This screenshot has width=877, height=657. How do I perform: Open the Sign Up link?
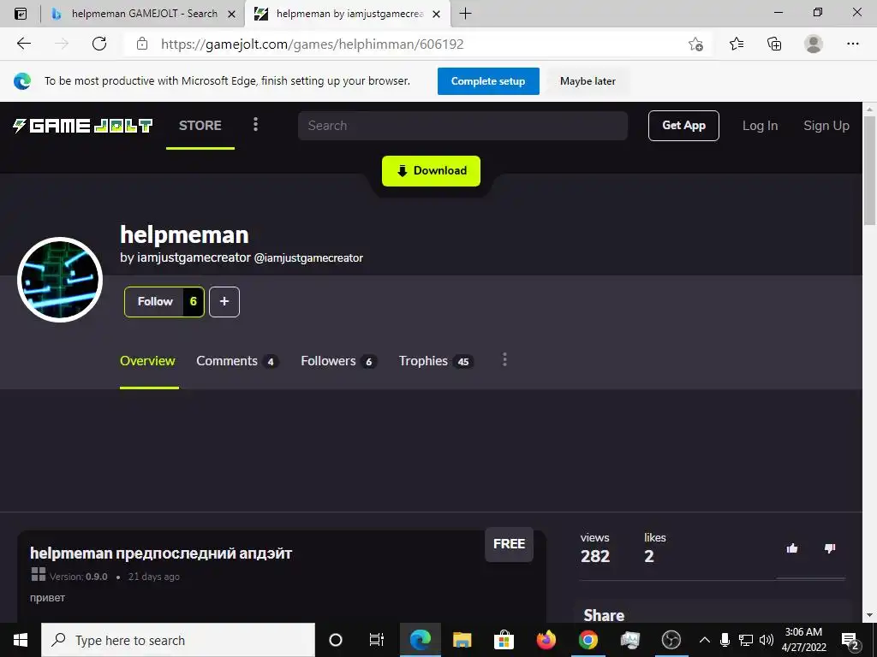tap(826, 126)
